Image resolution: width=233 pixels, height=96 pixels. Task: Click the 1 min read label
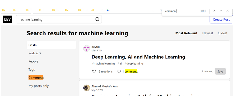point(207,71)
